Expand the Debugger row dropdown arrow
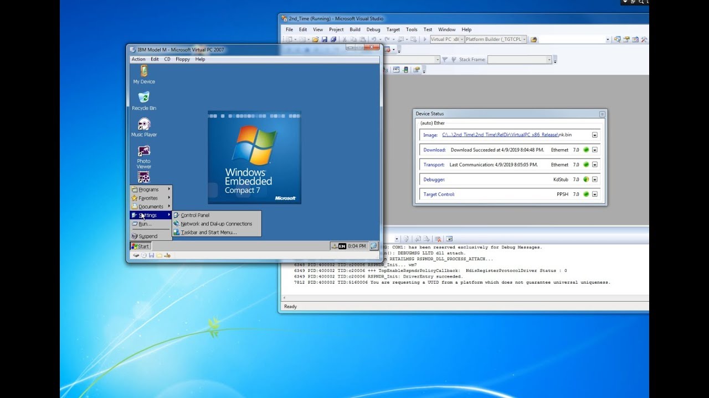709x398 pixels. (x=595, y=180)
